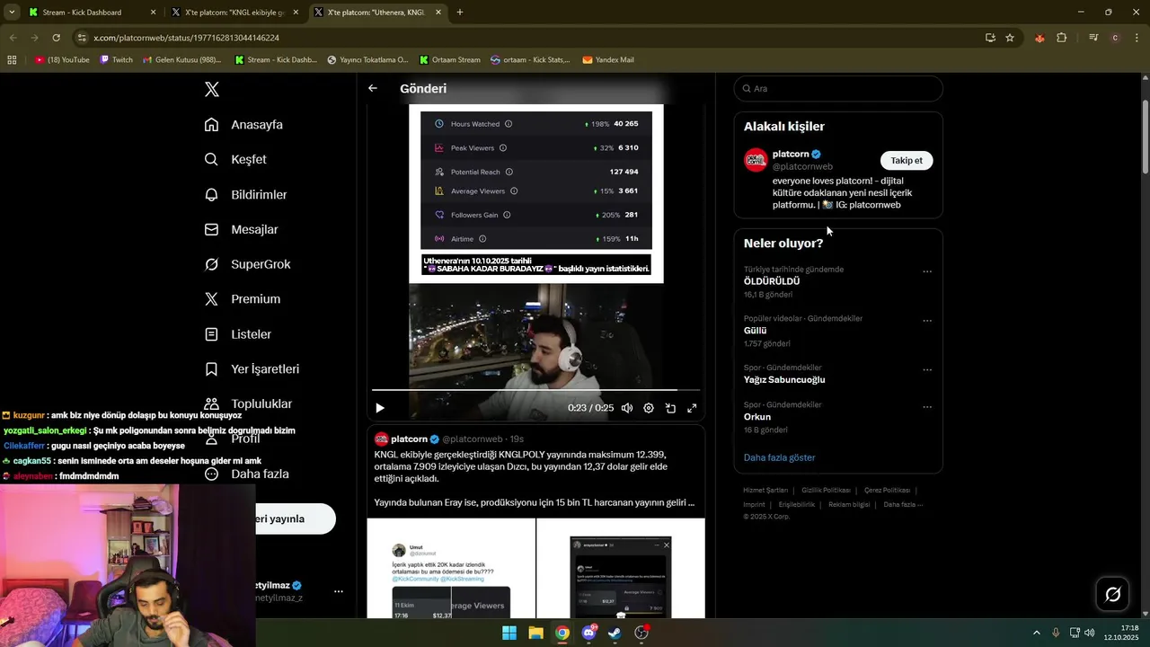1150x647 pixels.
Task: Open the Gelen Kutusu bookmark
Action: pos(181,60)
